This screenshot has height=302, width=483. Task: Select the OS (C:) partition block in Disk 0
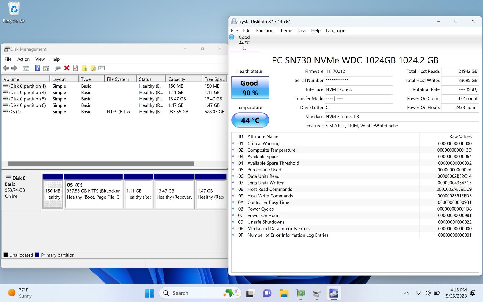click(93, 194)
